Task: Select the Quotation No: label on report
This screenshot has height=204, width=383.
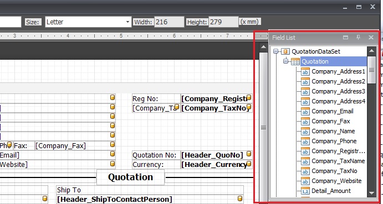Action: (x=156, y=155)
